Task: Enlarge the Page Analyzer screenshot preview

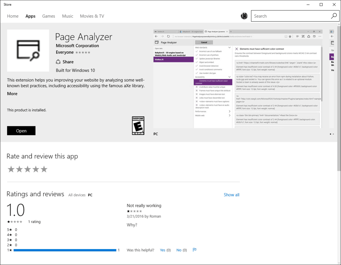Action: (x=238, y=79)
